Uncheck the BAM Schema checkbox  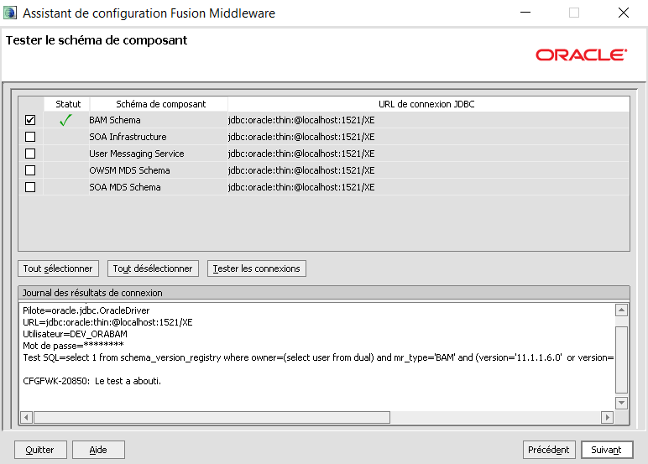(x=30, y=120)
